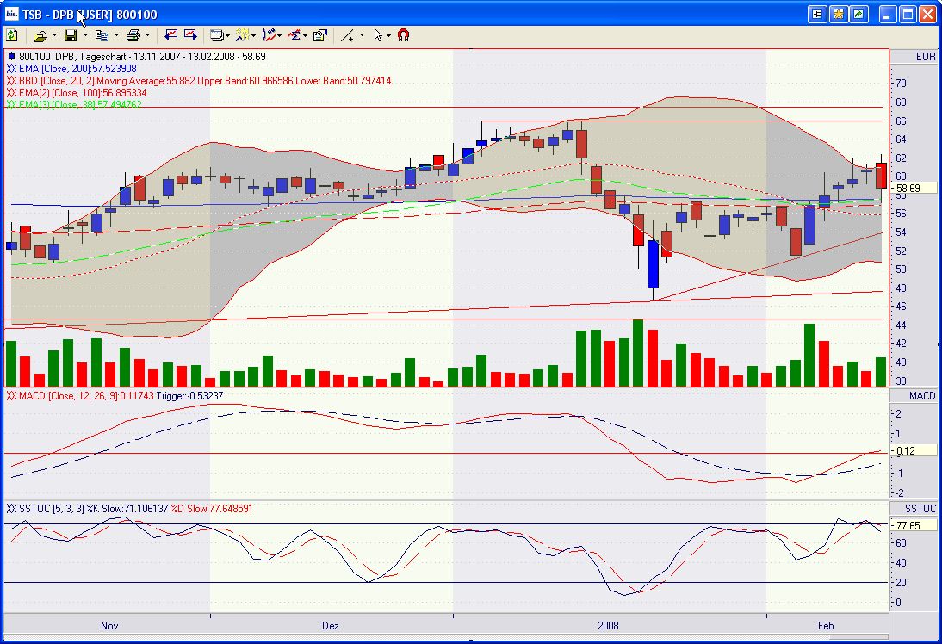
Task: Click the EMA(2) [Close, 100] indicator label
Action: [77, 92]
